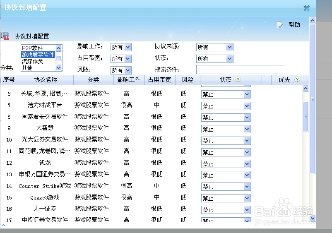Click protocol name 钱龙
The width and height of the screenshot is (332, 233).
tap(45, 163)
